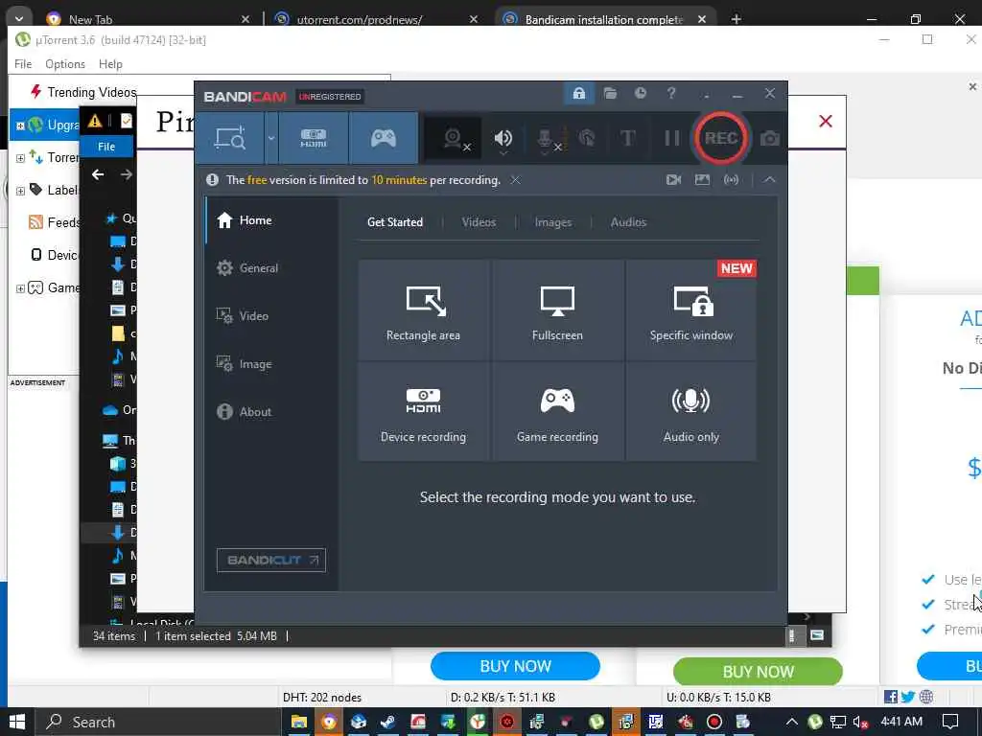Screen dimensions: 982x736
Task: Toggle the microphone recording icon
Action: (546, 138)
